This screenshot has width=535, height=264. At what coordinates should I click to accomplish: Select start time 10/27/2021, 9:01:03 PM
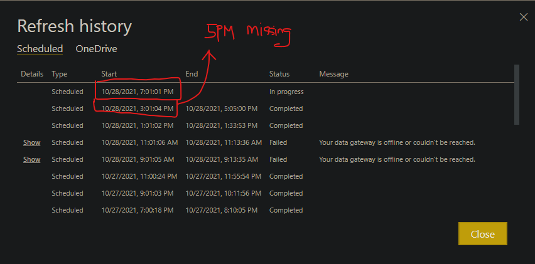(x=138, y=193)
